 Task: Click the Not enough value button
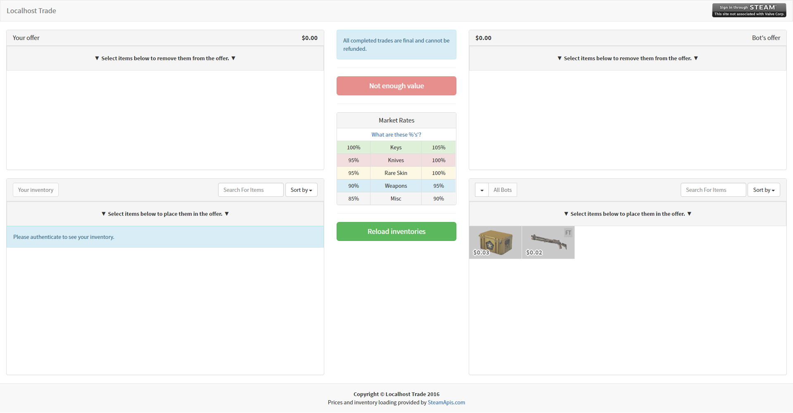click(396, 86)
